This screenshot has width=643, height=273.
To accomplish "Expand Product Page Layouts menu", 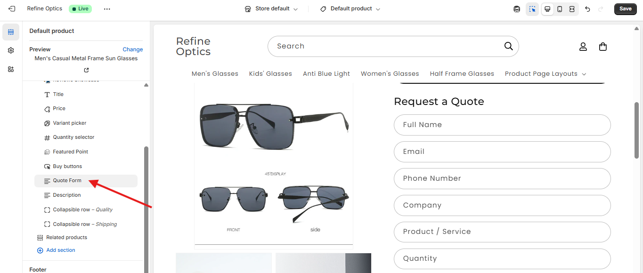I will [545, 74].
